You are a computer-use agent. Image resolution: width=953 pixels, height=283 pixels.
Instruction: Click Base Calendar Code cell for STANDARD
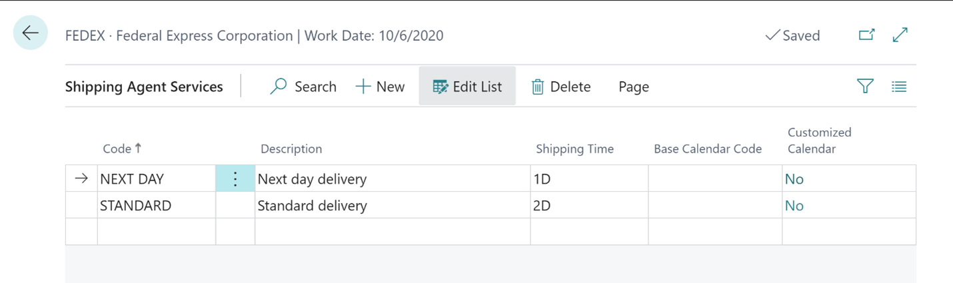[x=715, y=205]
